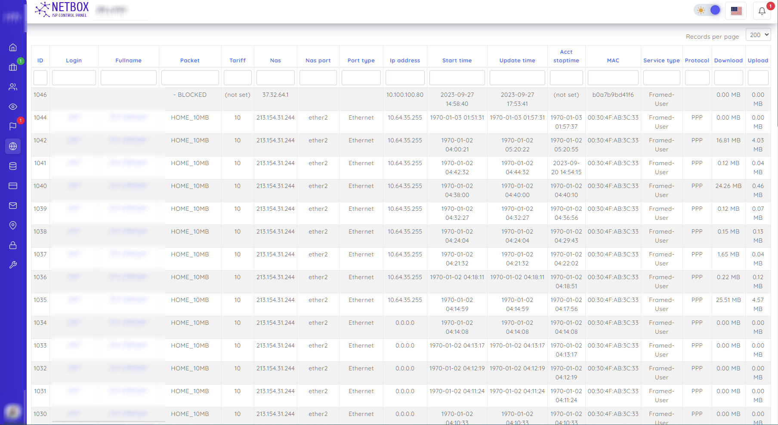The height and width of the screenshot is (425, 778).
Task: Click the Packet filter input field
Action: coord(190,78)
